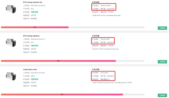Screen dimensions: 169x98
Task: Click the 88% progress bar
Action: (73, 95)
